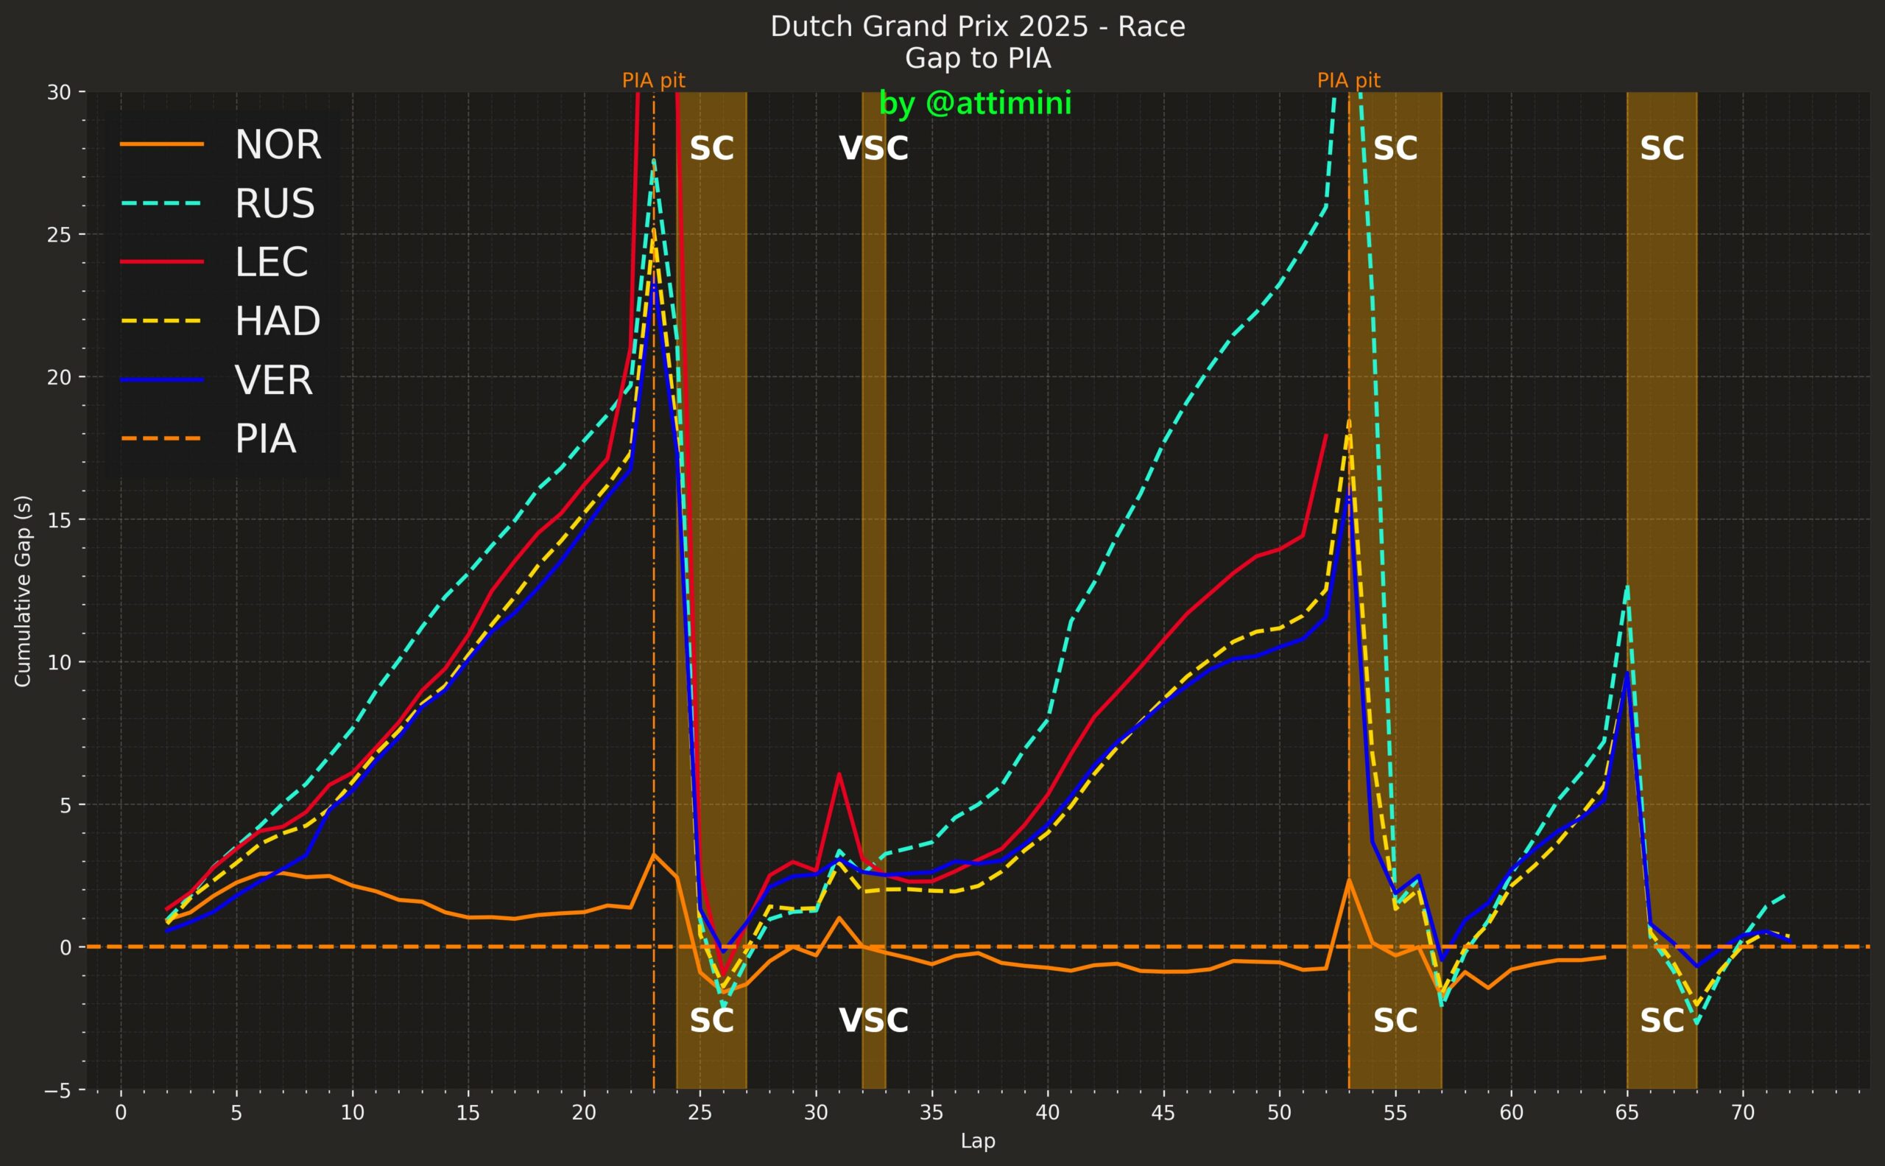Select the 20 tick on the Cumulative Gap axis
This screenshot has width=1885, height=1166.
coord(61,377)
